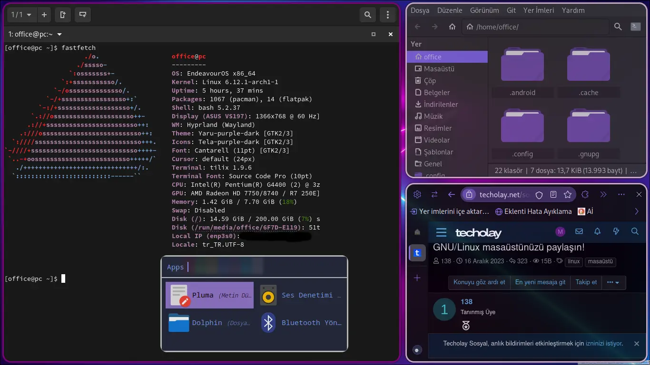Open the Git menu
Image resolution: width=650 pixels, height=365 pixels.
pyautogui.click(x=511, y=10)
